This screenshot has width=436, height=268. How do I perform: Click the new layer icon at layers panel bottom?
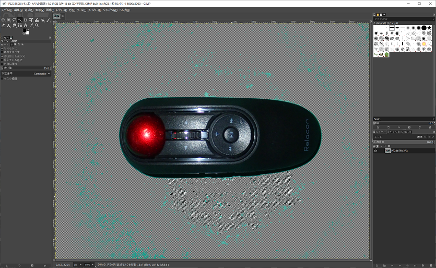coord(377,265)
